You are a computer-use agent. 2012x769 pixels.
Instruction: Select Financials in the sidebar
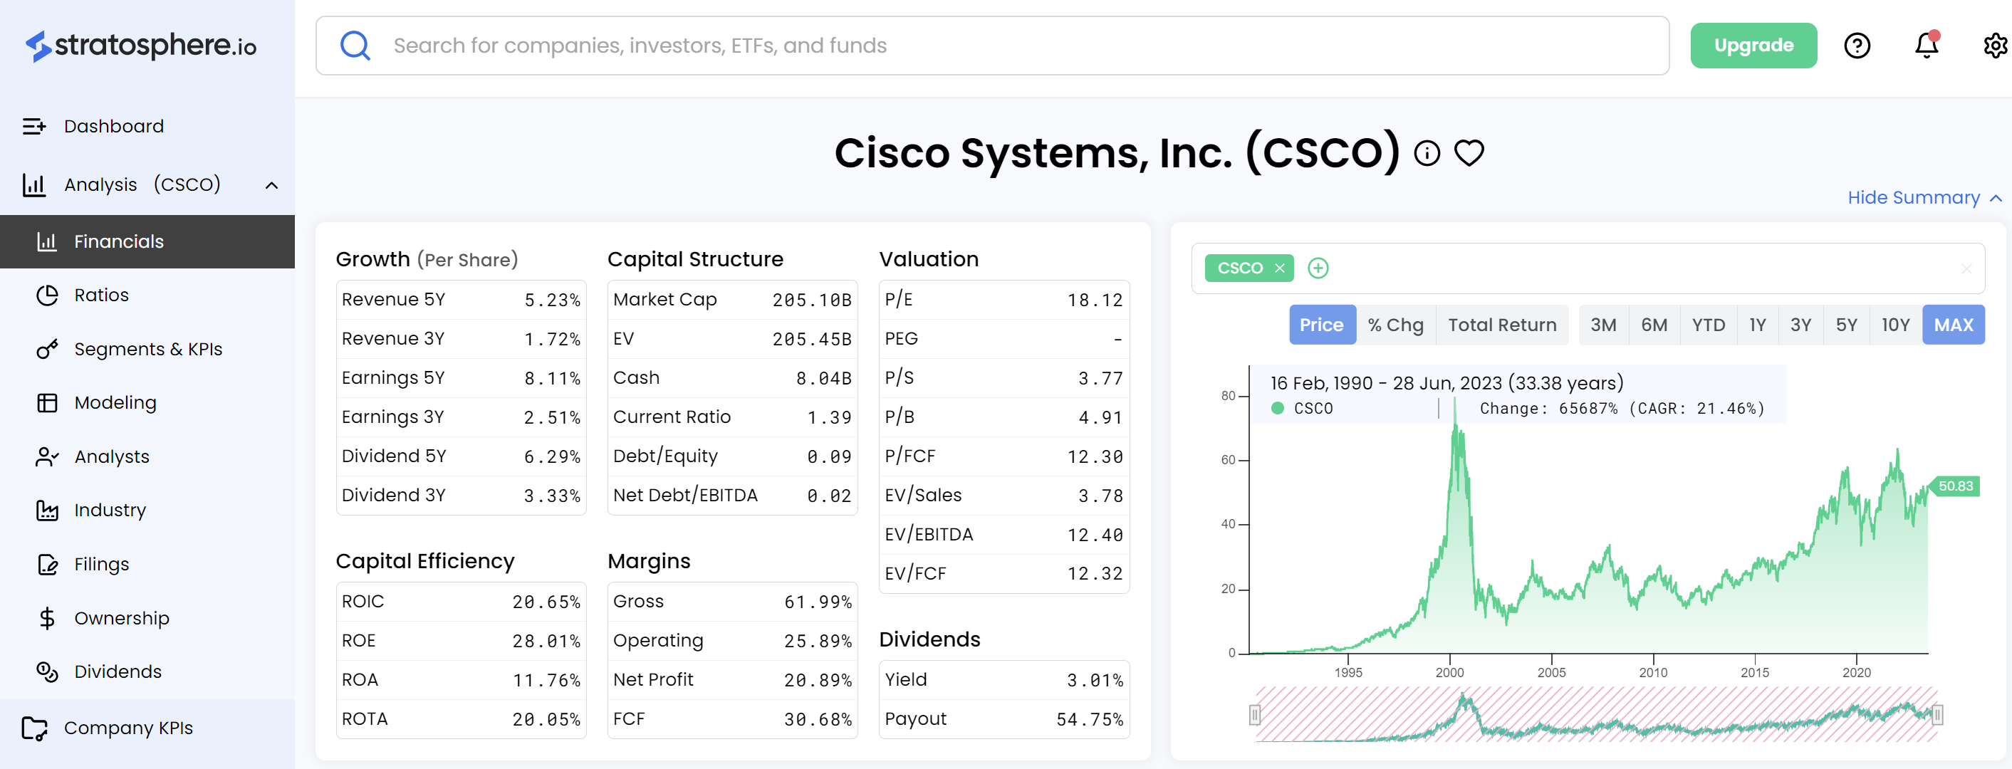click(x=147, y=241)
